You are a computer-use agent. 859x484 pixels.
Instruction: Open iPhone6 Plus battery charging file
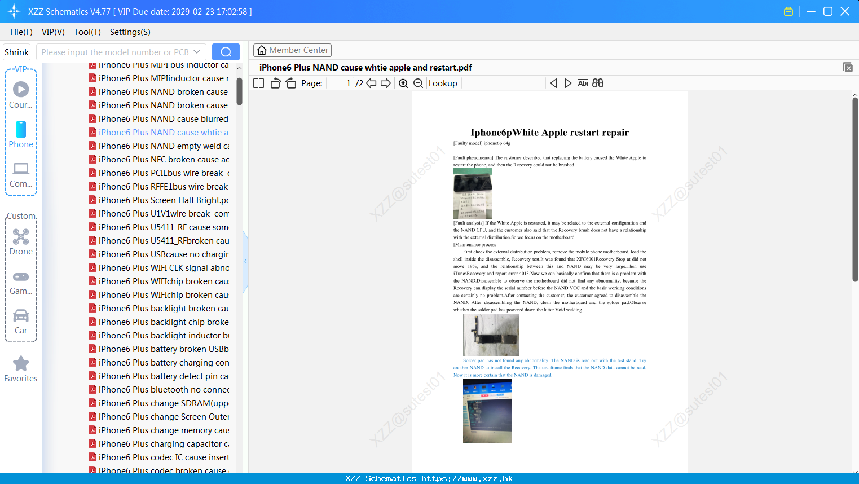click(x=159, y=363)
